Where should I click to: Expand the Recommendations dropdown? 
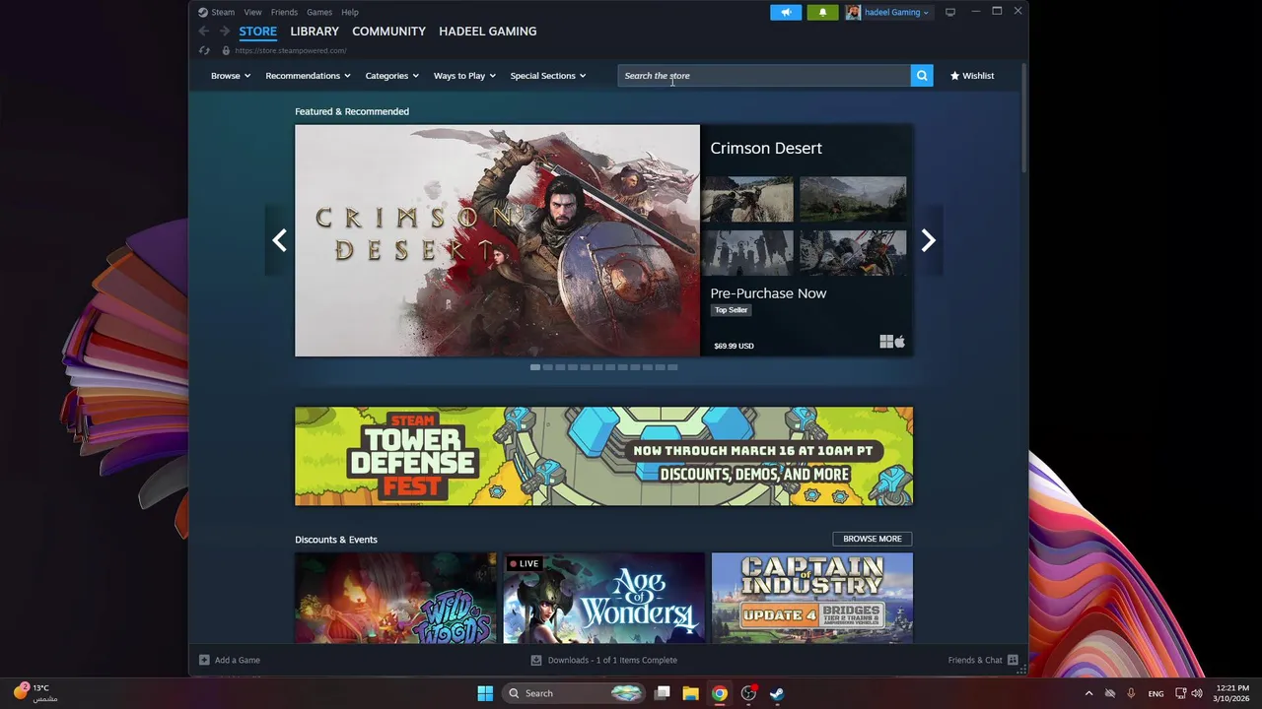[308, 76]
